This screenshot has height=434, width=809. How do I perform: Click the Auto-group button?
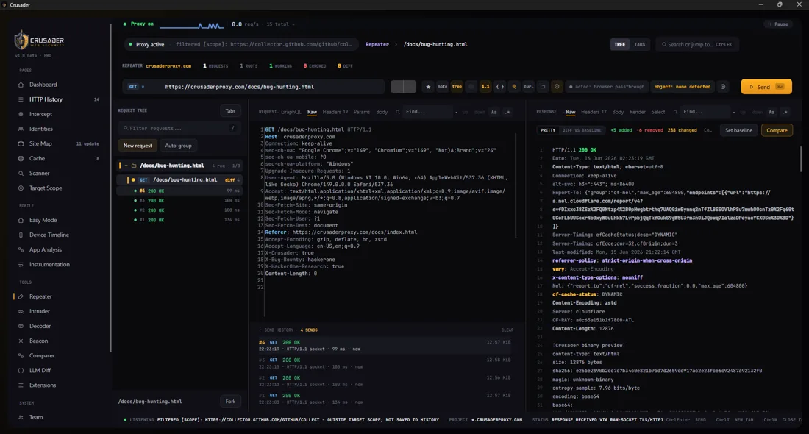pos(178,146)
